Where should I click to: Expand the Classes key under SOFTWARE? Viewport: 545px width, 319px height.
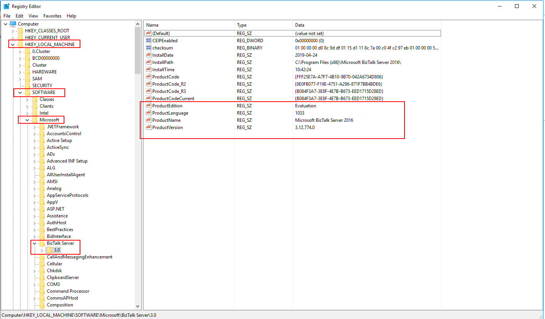click(x=27, y=99)
